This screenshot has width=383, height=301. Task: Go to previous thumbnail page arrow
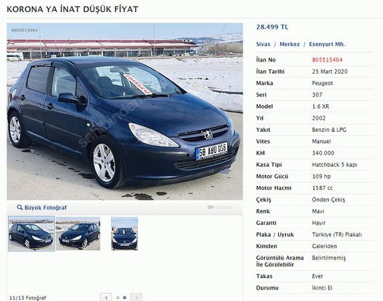pos(106,298)
